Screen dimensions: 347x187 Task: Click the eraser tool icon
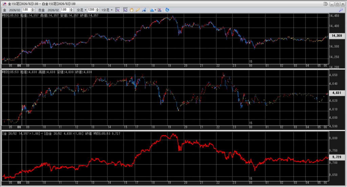point(144,10)
